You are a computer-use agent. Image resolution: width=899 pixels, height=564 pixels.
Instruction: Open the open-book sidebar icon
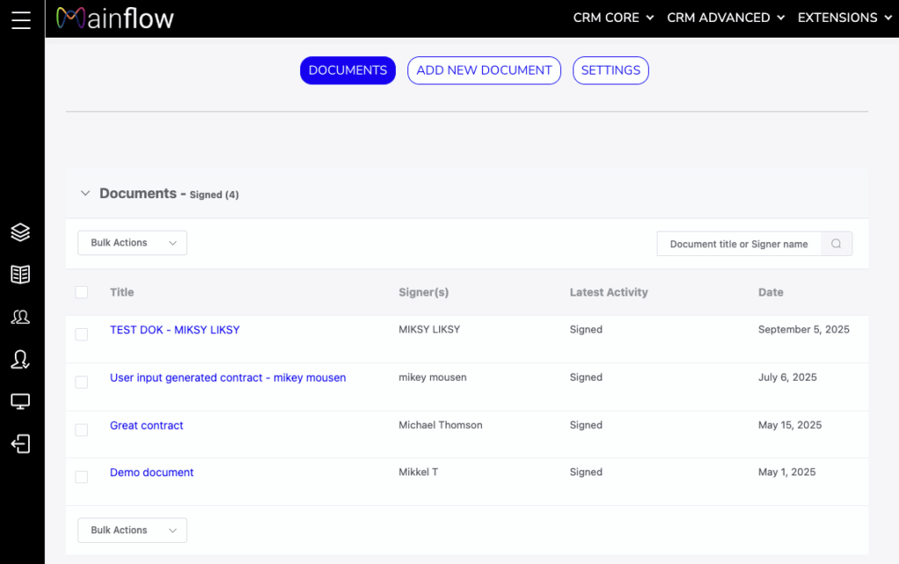[20, 275]
